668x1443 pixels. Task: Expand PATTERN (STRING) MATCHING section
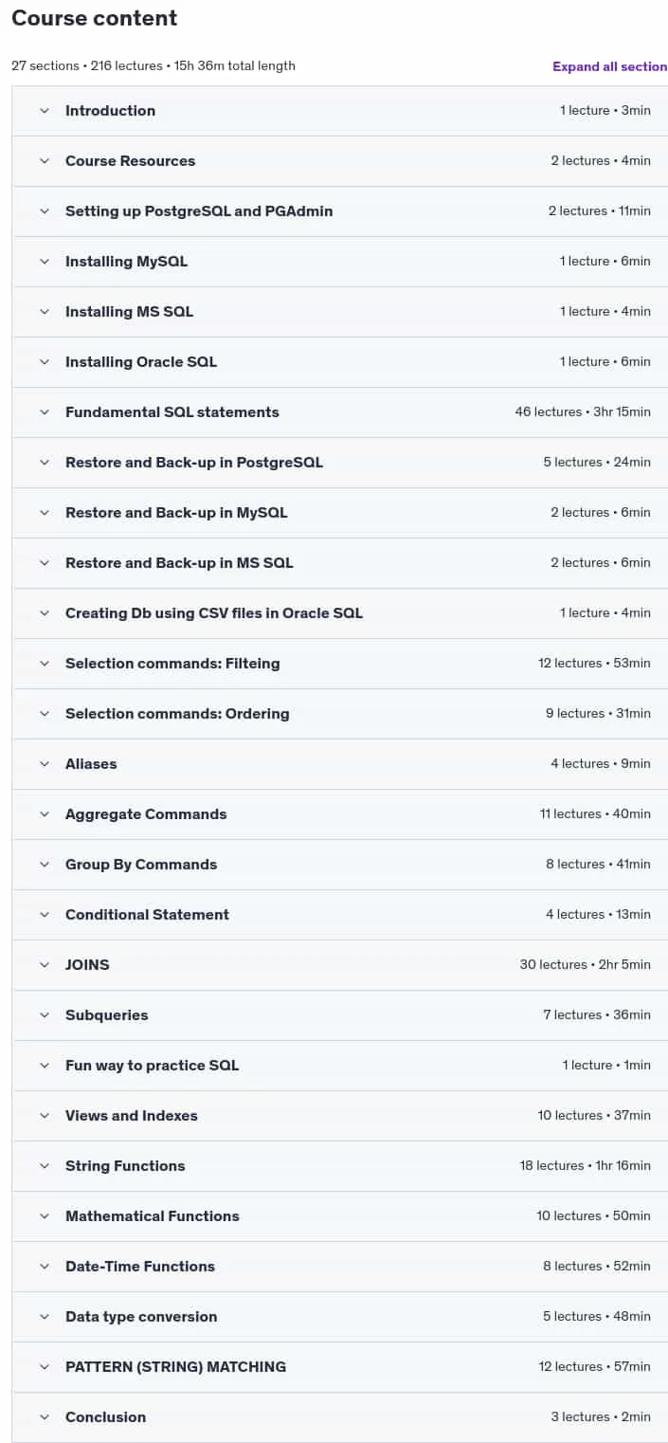(340, 1367)
